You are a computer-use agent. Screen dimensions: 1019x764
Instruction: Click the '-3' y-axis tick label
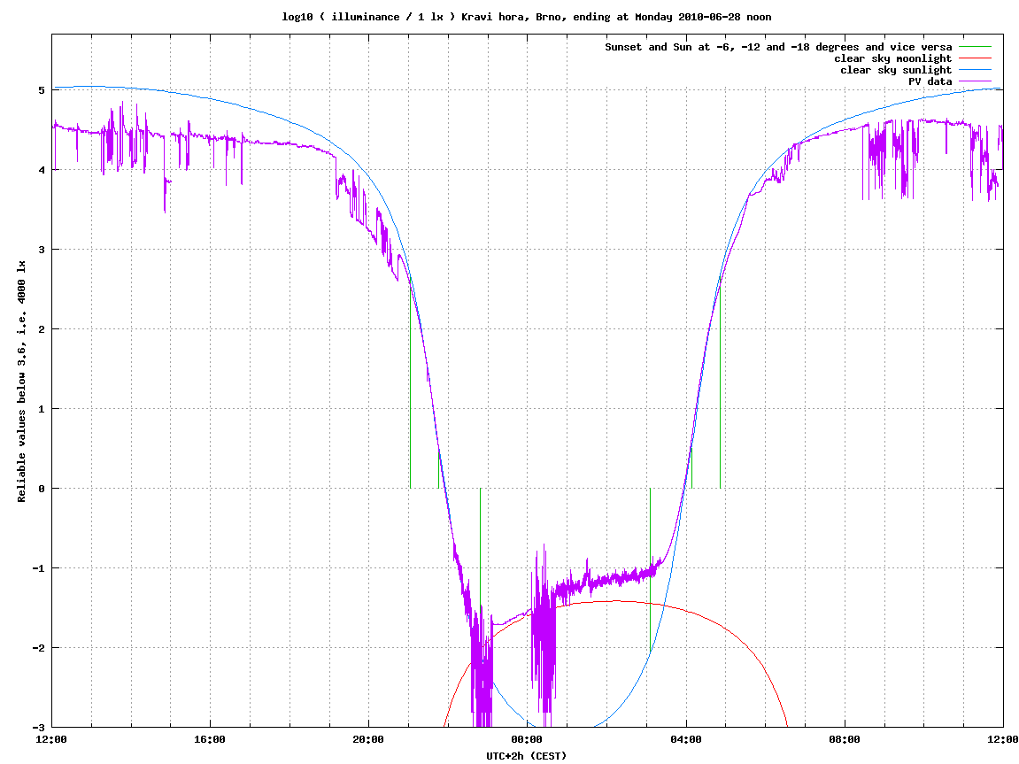coord(39,728)
